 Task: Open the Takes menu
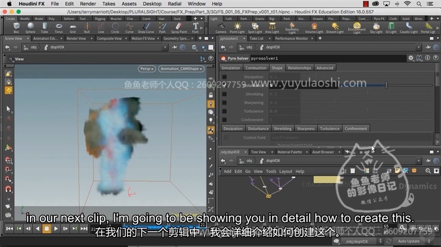click(x=109, y=4)
